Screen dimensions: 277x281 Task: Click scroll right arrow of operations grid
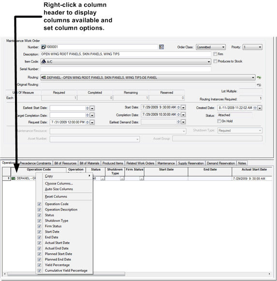click(269, 274)
